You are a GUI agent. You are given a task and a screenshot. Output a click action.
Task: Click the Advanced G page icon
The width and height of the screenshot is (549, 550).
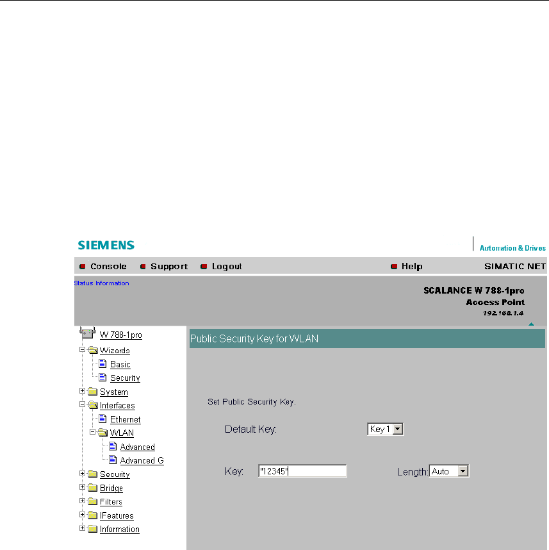(113, 460)
